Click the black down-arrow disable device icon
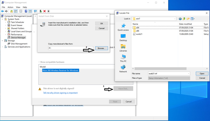The width and height of the screenshot is (210, 121). [49, 11]
